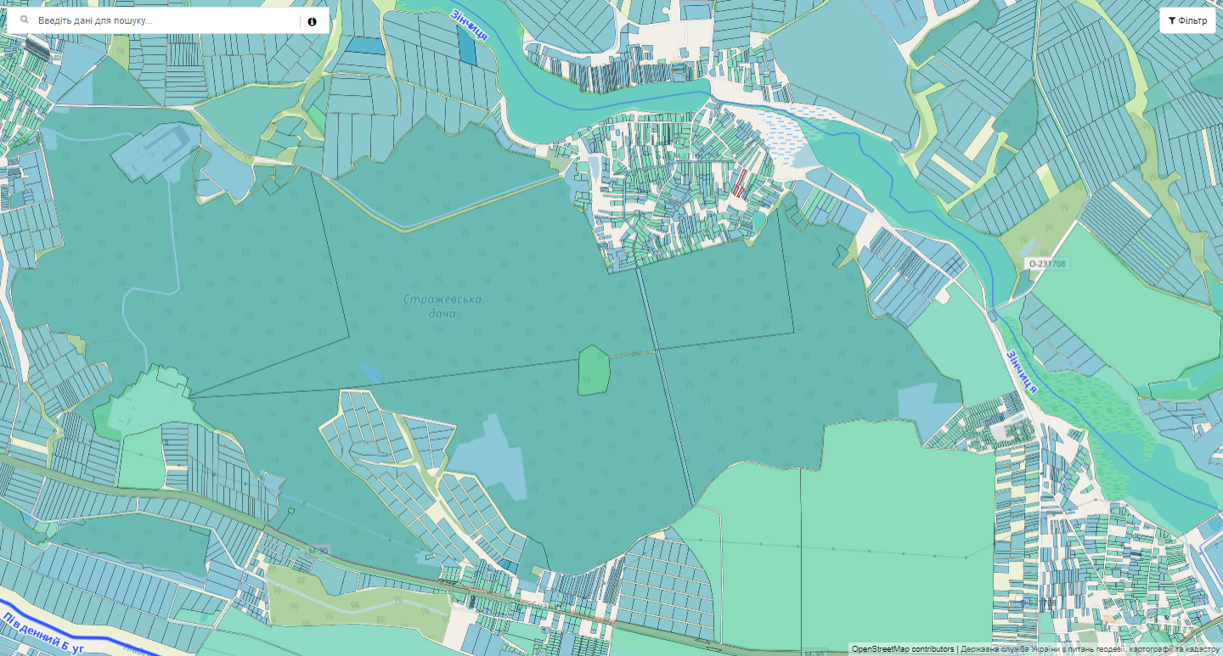Click the magnifier search icon
Image resolution: width=1223 pixels, height=656 pixels.
pyautogui.click(x=24, y=20)
